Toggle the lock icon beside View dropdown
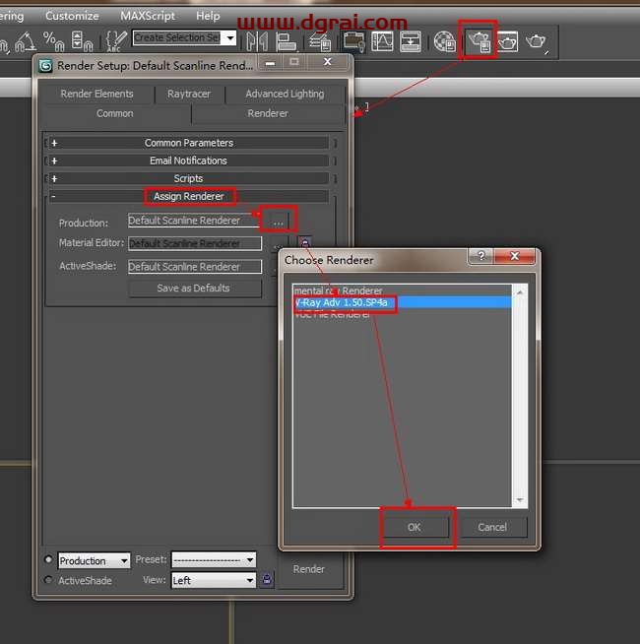640x644 pixels. tap(267, 580)
